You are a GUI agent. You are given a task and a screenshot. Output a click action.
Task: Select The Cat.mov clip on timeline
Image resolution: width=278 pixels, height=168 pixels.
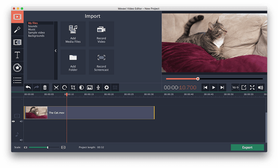tap(89, 113)
